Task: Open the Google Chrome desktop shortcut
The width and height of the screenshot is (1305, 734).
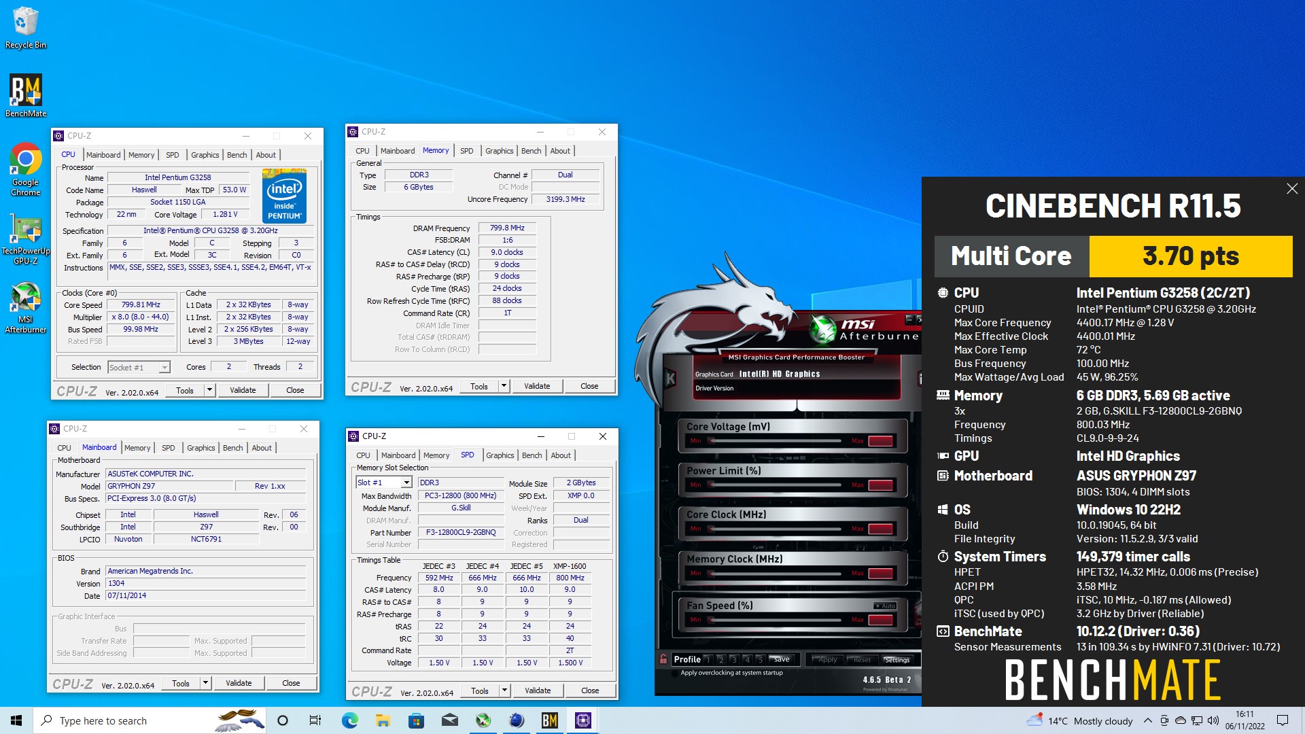Action: pyautogui.click(x=26, y=170)
